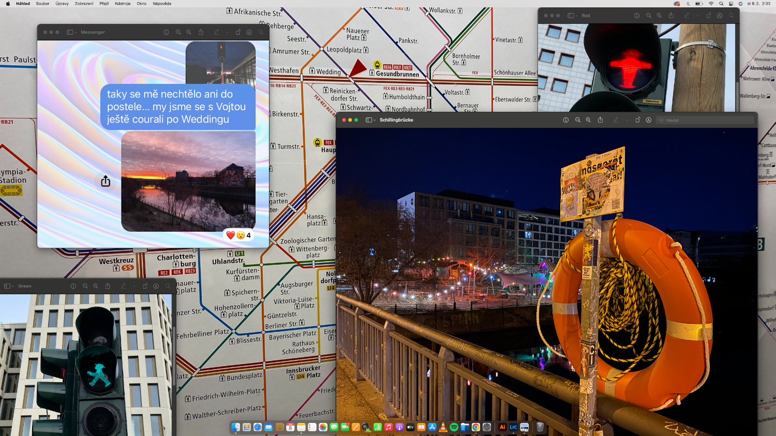Open the heart reactions count bubble
Screen dimensions: 776x436
tap(239, 235)
